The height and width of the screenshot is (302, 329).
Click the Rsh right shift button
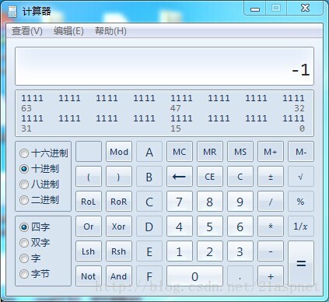click(119, 251)
